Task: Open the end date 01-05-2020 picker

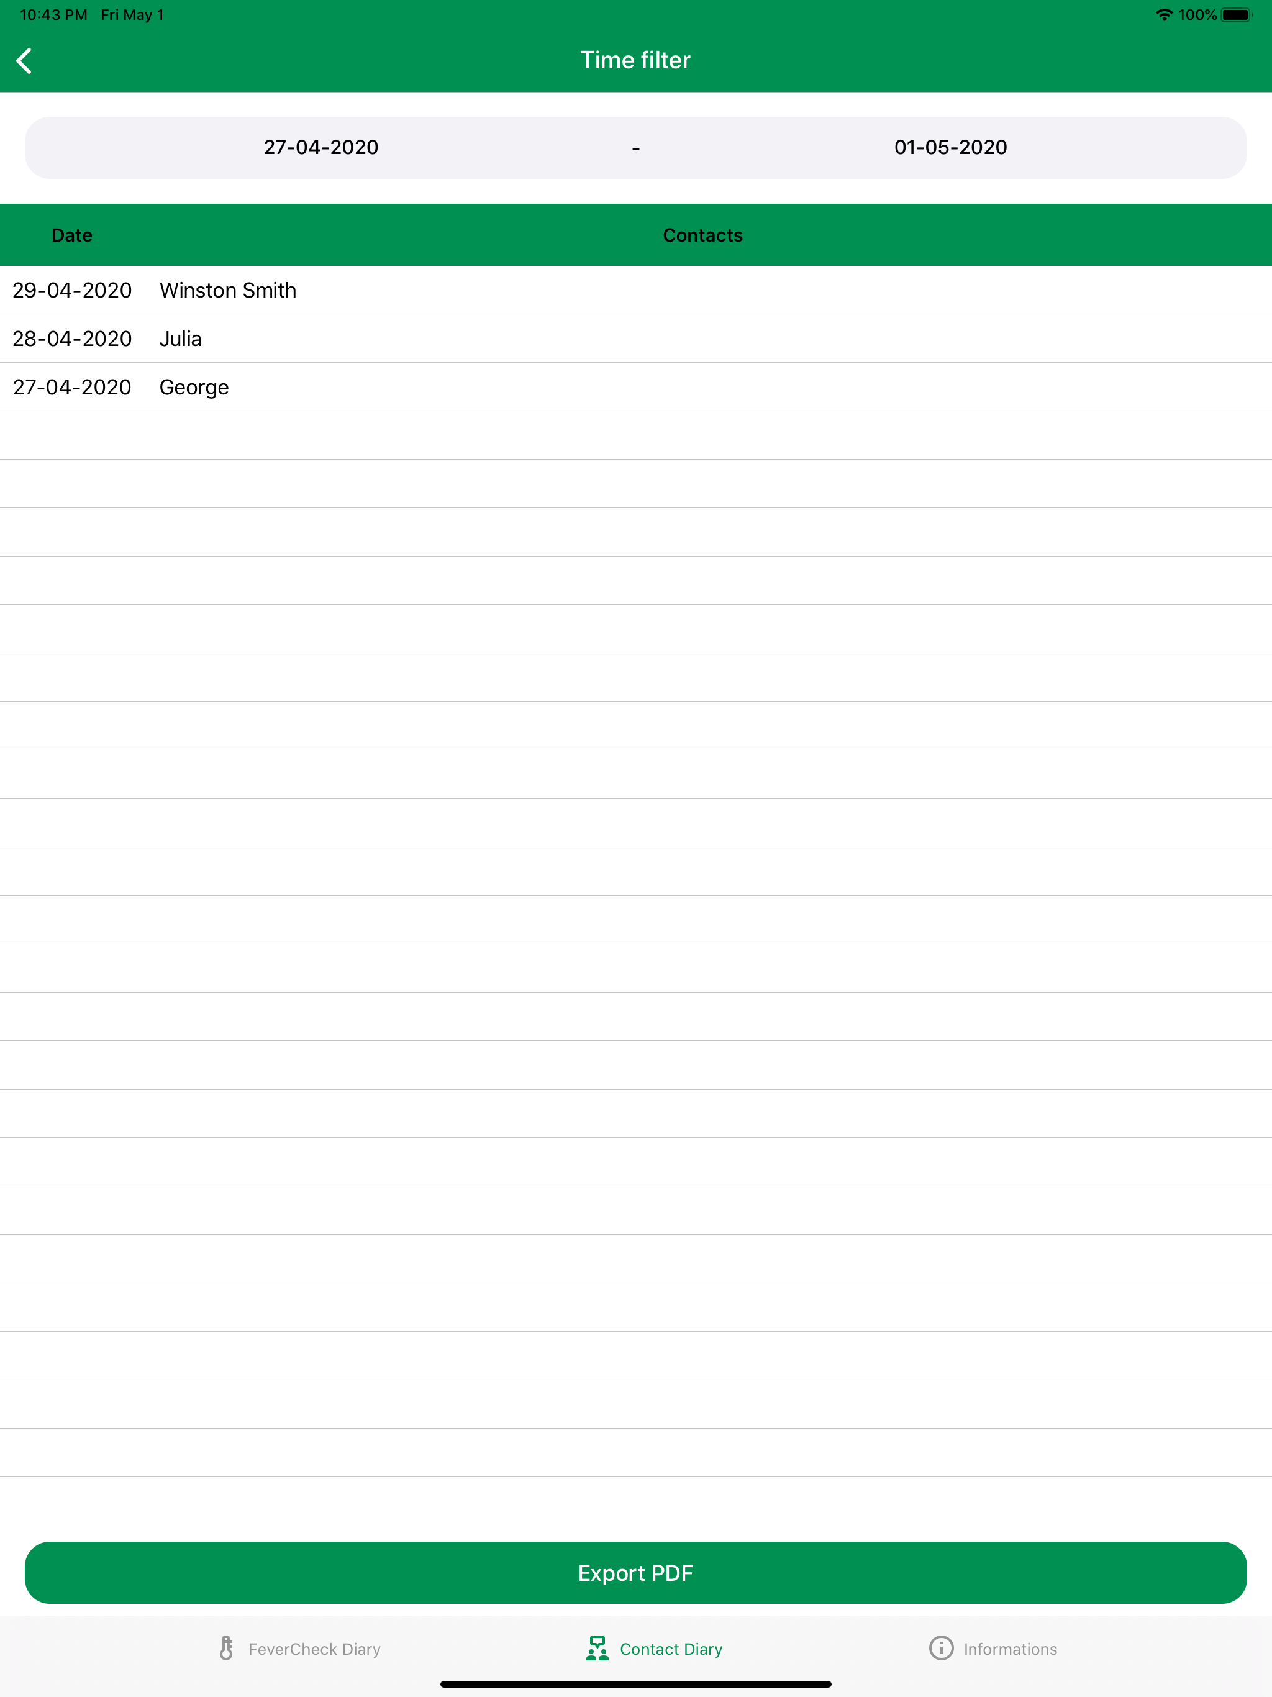Action: pos(950,147)
